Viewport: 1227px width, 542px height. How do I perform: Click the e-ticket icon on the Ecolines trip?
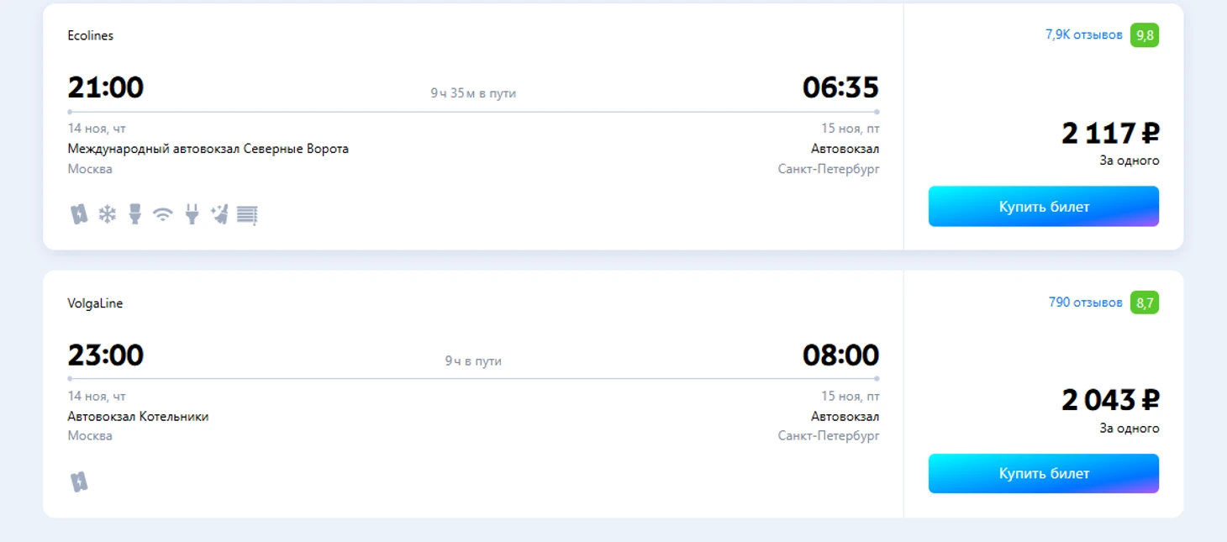click(x=79, y=214)
